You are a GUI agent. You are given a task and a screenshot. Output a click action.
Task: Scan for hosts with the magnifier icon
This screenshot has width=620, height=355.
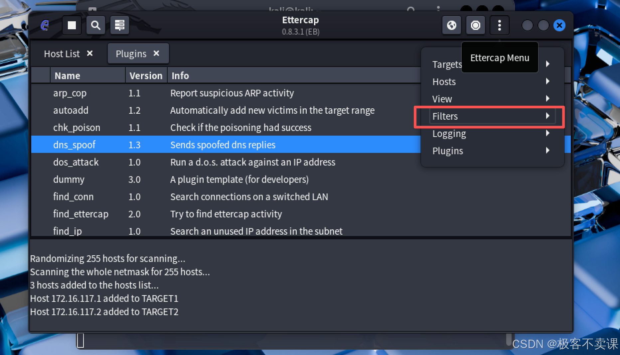tap(96, 25)
